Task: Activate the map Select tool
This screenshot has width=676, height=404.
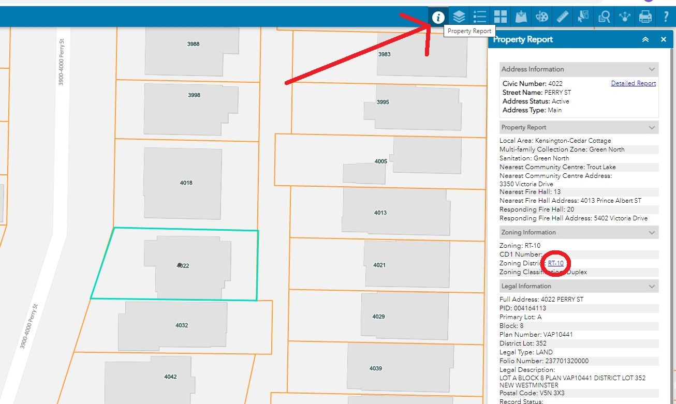Action: (x=583, y=17)
